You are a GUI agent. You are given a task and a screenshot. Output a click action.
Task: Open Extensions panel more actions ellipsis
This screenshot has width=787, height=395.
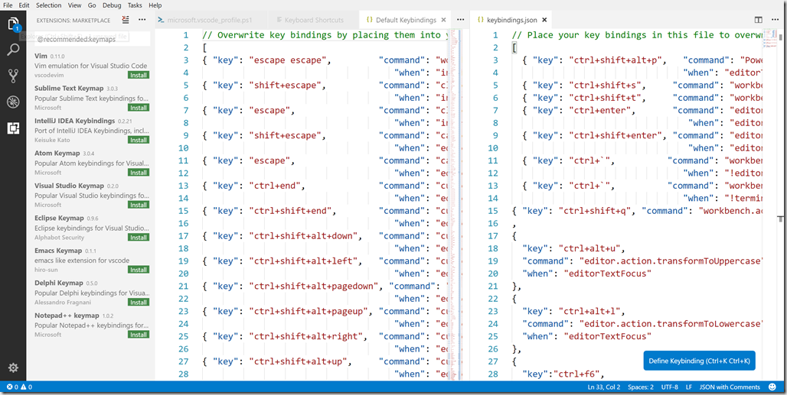(x=142, y=20)
